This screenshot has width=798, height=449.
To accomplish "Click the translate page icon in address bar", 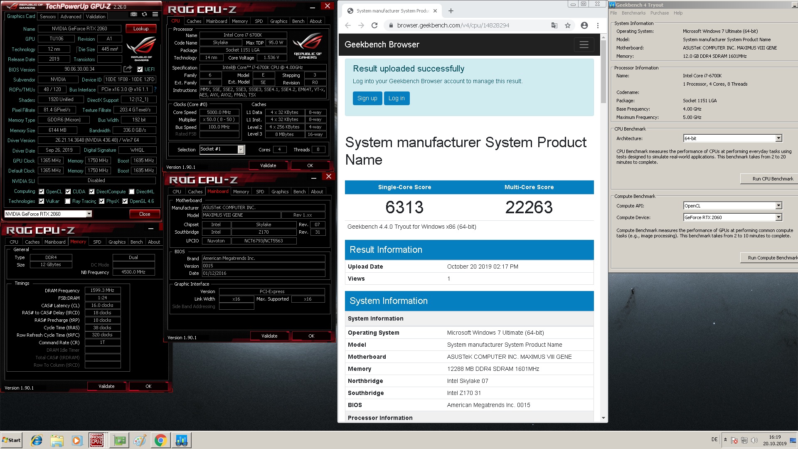I will tap(554, 25).
